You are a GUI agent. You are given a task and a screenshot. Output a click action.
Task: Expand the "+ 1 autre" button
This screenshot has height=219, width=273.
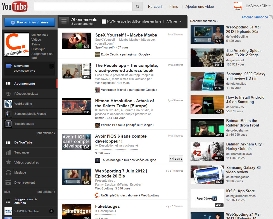(x=176, y=159)
